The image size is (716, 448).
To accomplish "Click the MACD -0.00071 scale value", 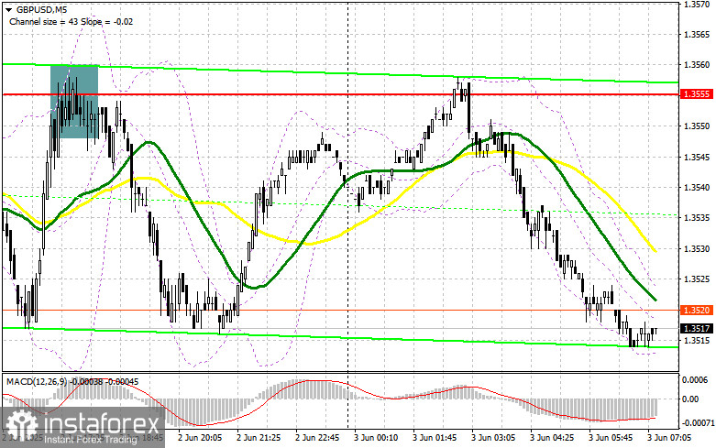I will click(x=699, y=423).
